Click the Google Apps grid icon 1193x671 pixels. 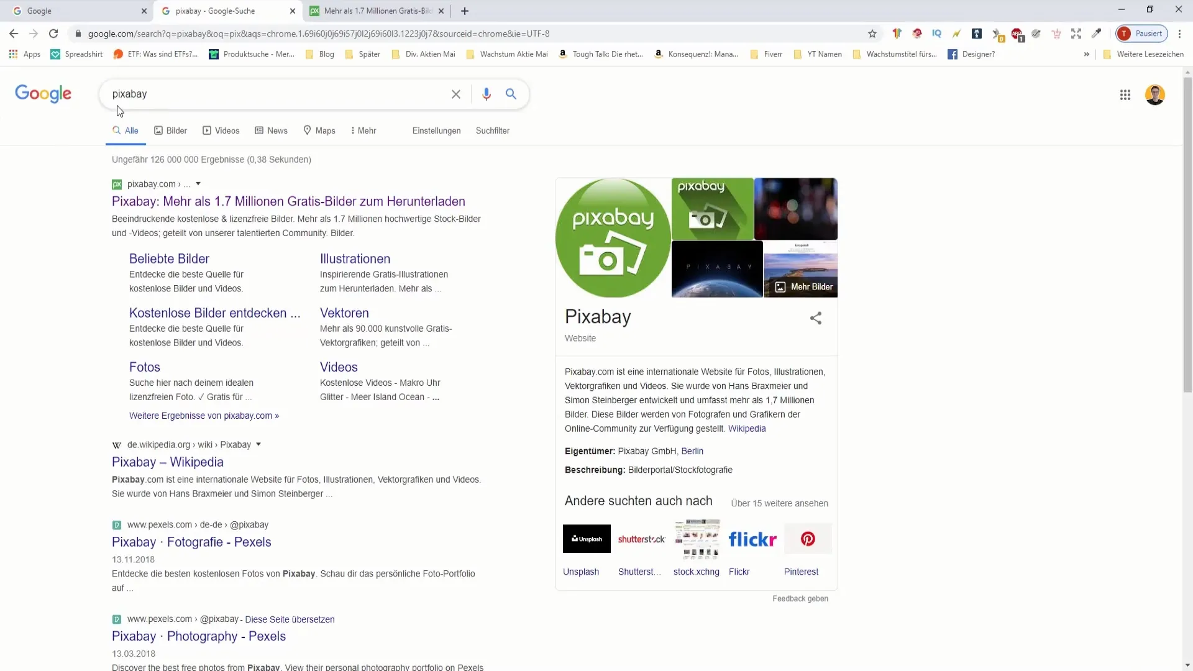click(x=1125, y=93)
